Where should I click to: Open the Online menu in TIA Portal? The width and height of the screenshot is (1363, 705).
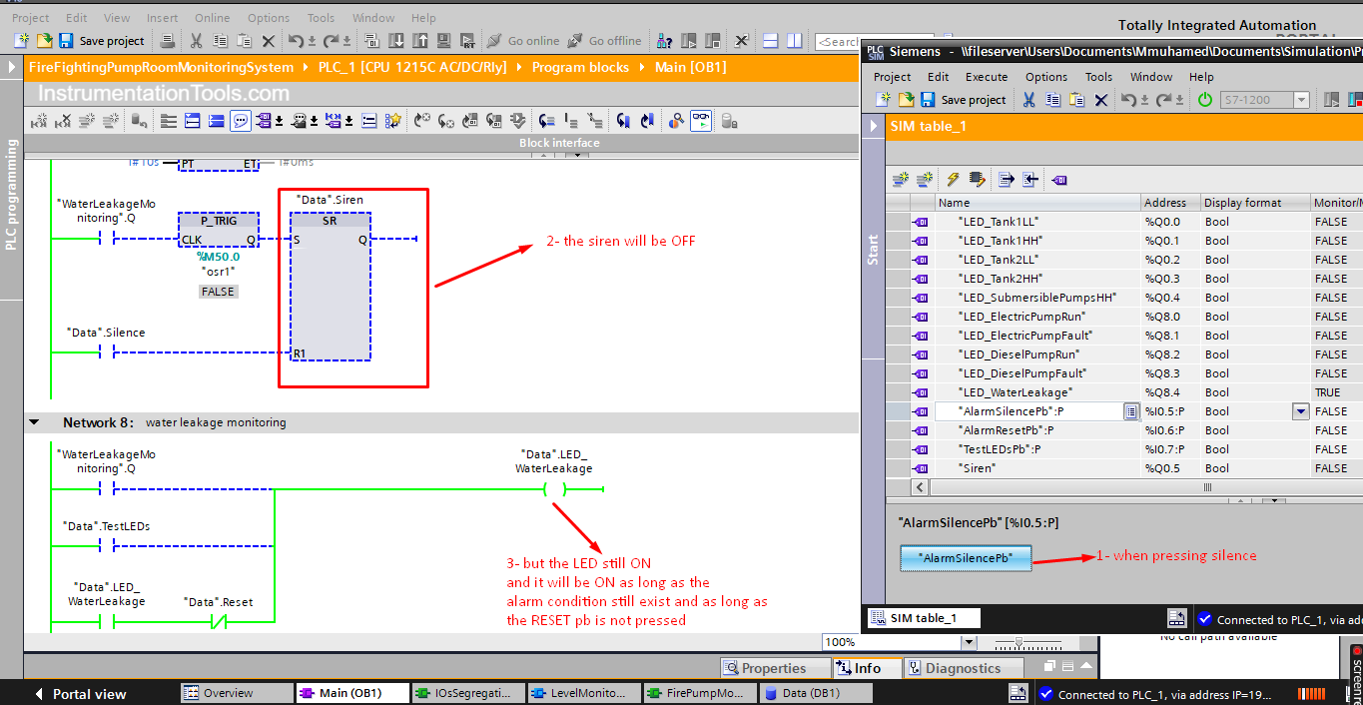212,18
